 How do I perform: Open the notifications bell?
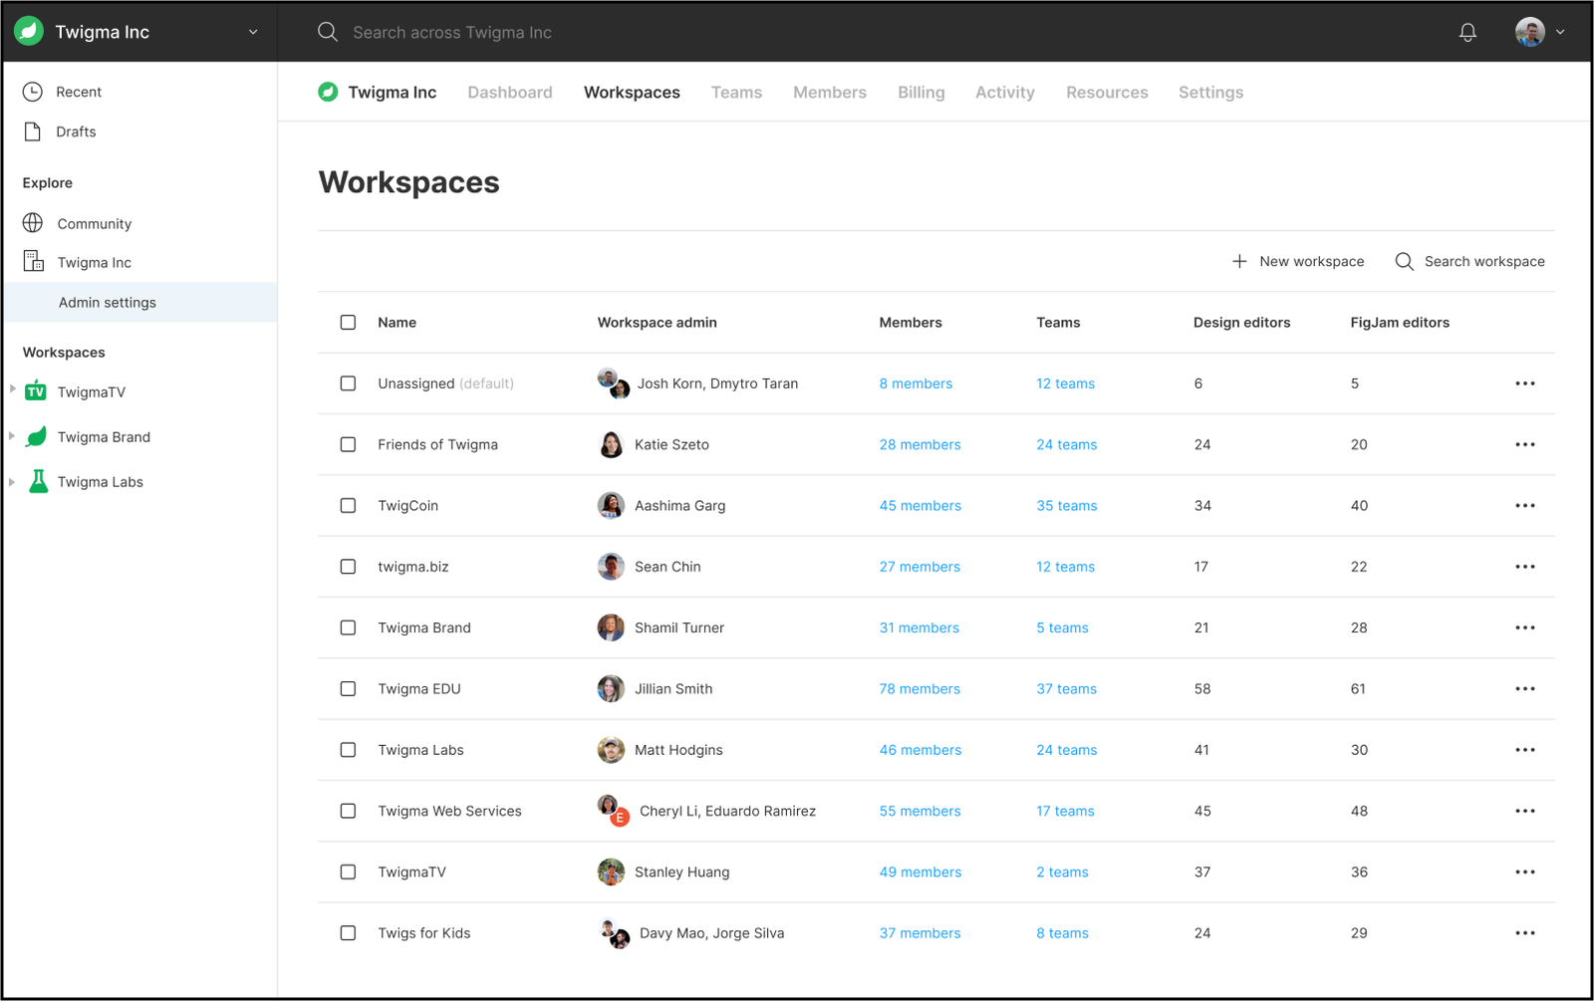1467,33
